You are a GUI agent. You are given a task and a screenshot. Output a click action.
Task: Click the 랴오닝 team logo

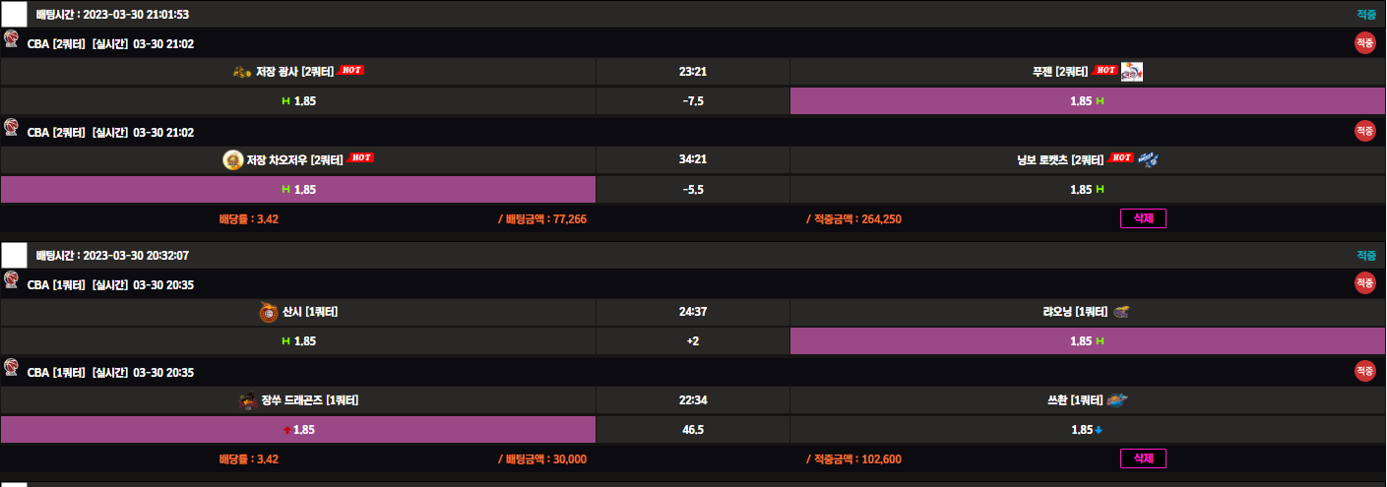(1122, 312)
